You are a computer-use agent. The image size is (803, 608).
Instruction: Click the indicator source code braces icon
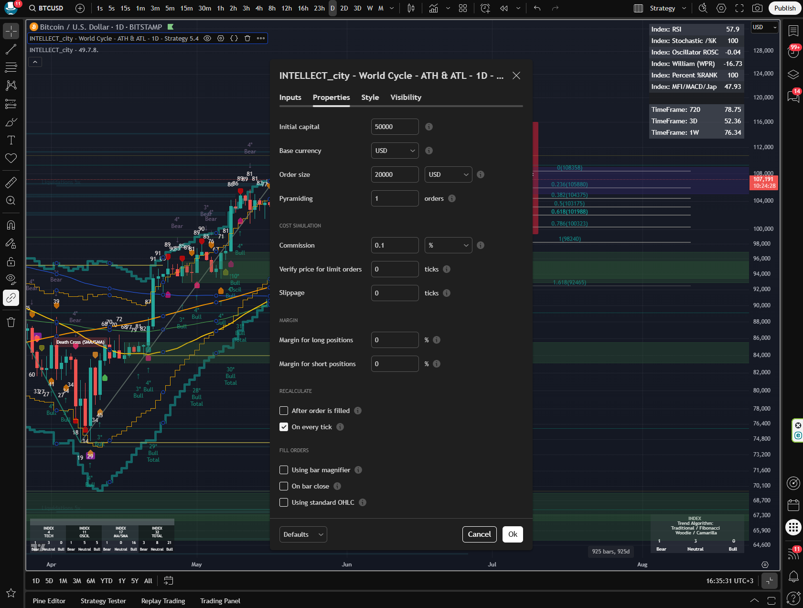(x=234, y=38)
